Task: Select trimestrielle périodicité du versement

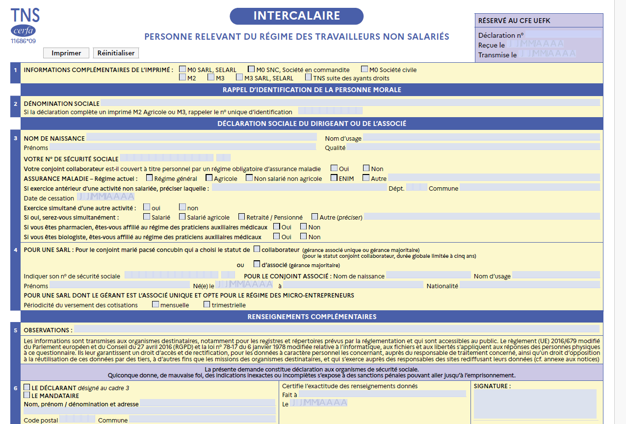Action: tap(207, 304)
